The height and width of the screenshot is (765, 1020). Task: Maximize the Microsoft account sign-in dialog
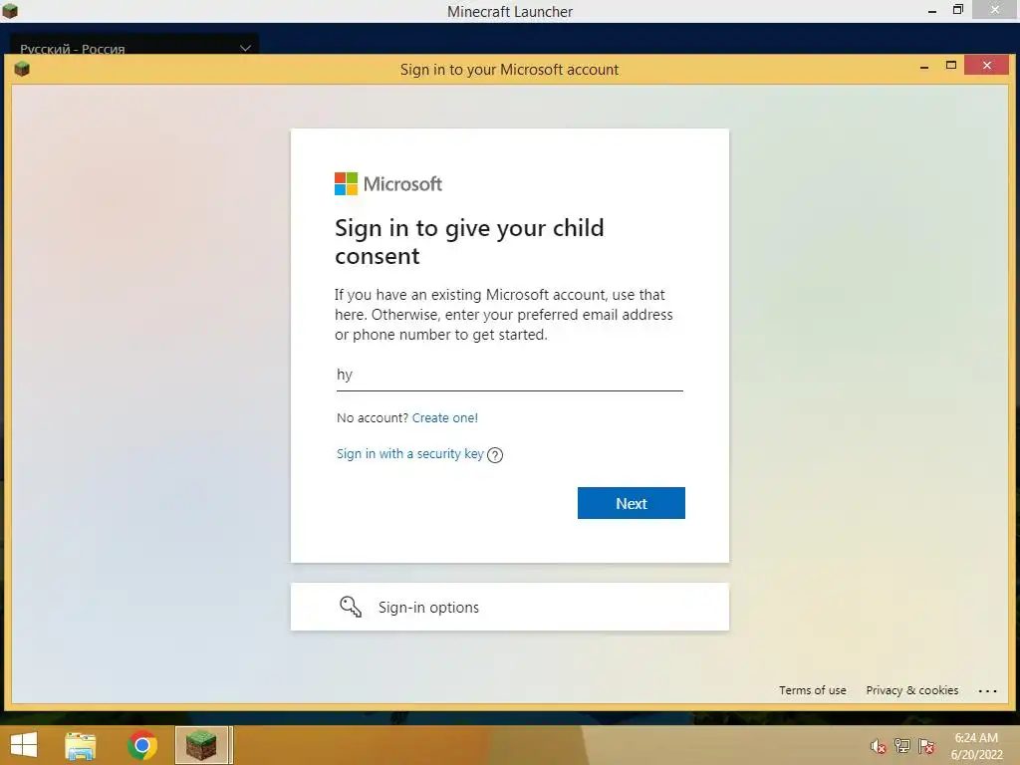pos(951,65)
